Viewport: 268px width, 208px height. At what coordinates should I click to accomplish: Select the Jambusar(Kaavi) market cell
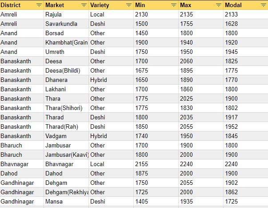pyautogui.click(x=66, y=155)
